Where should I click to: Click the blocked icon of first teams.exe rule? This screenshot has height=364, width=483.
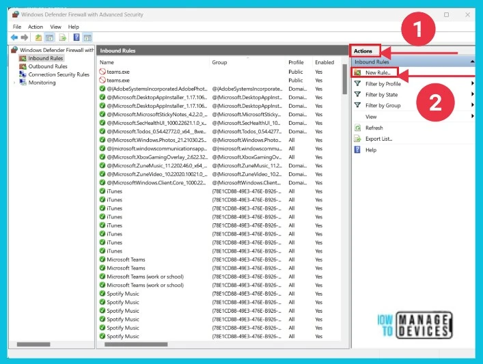pyautogui.click(x=102, y=72)
